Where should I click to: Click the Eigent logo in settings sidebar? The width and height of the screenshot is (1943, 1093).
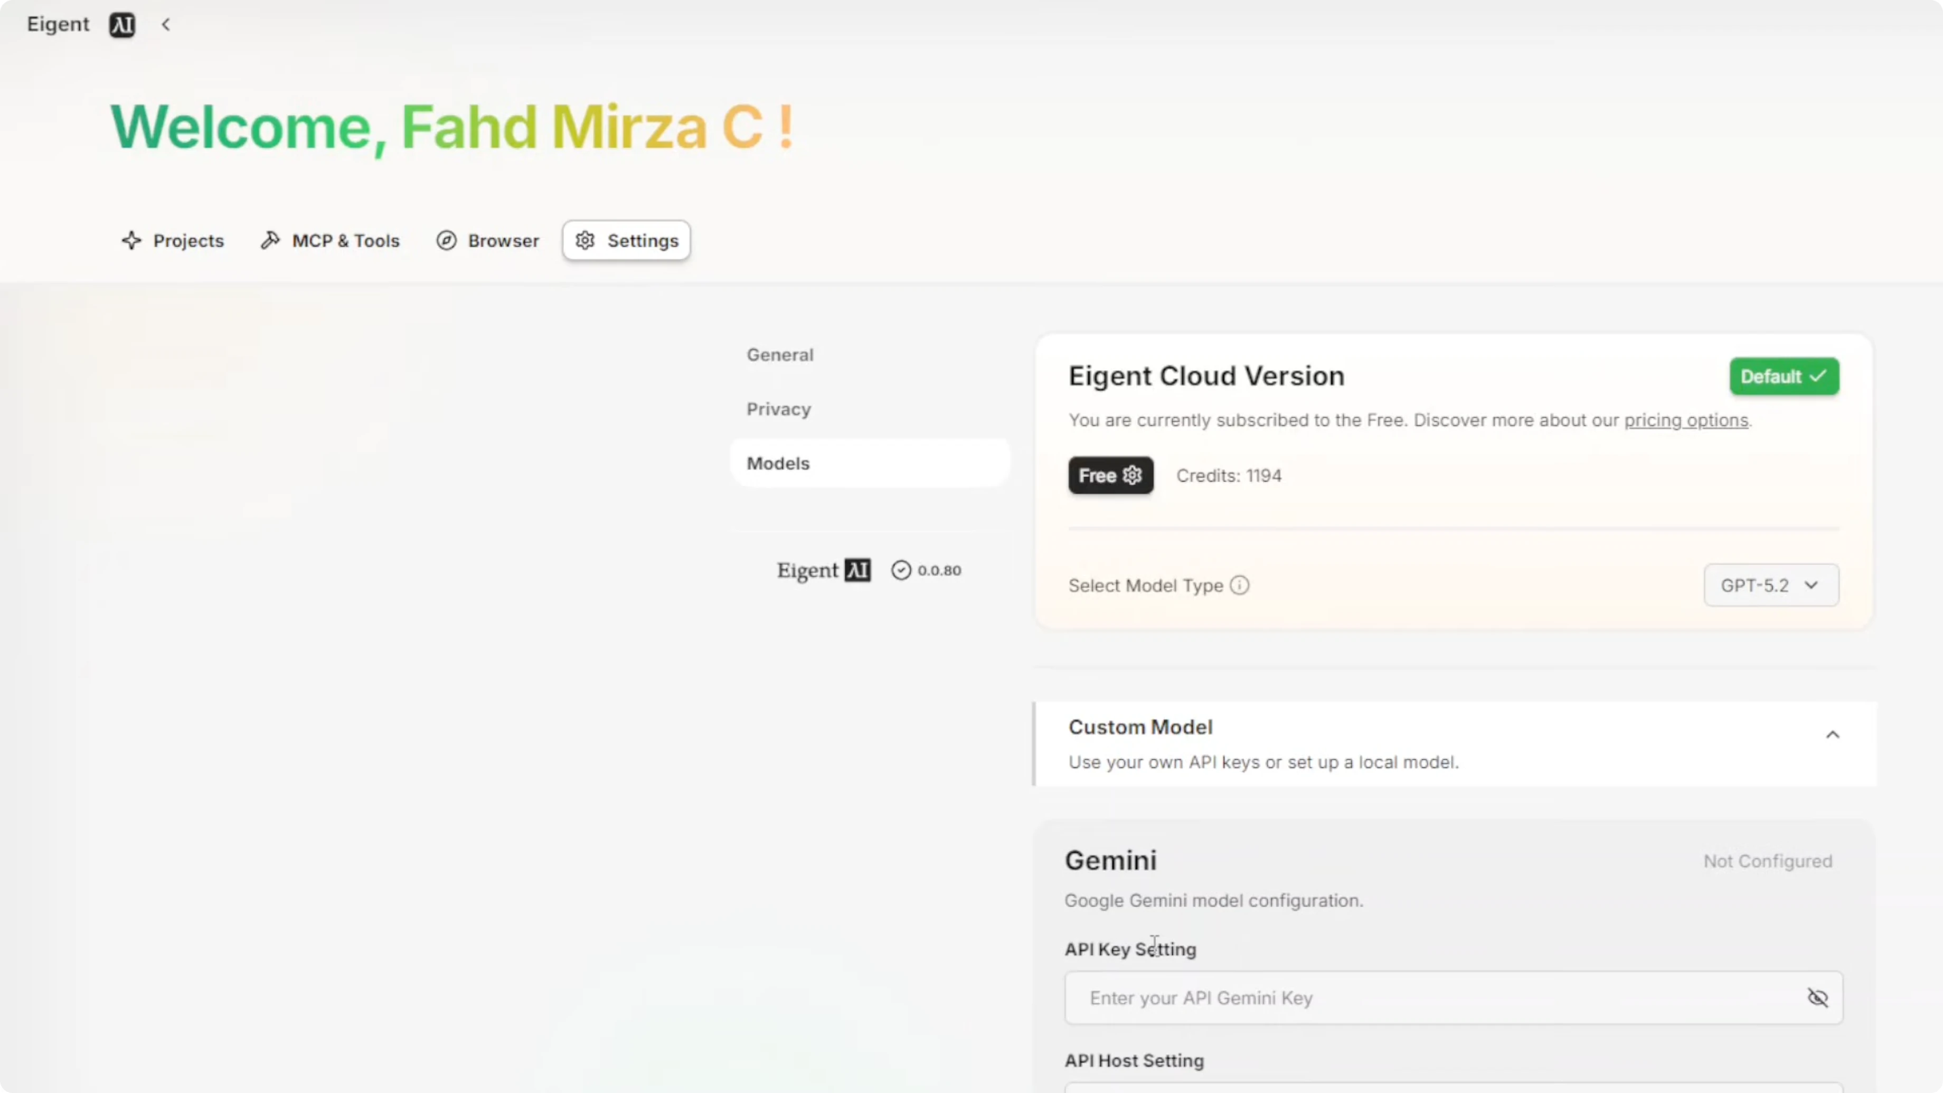[824, 570]
